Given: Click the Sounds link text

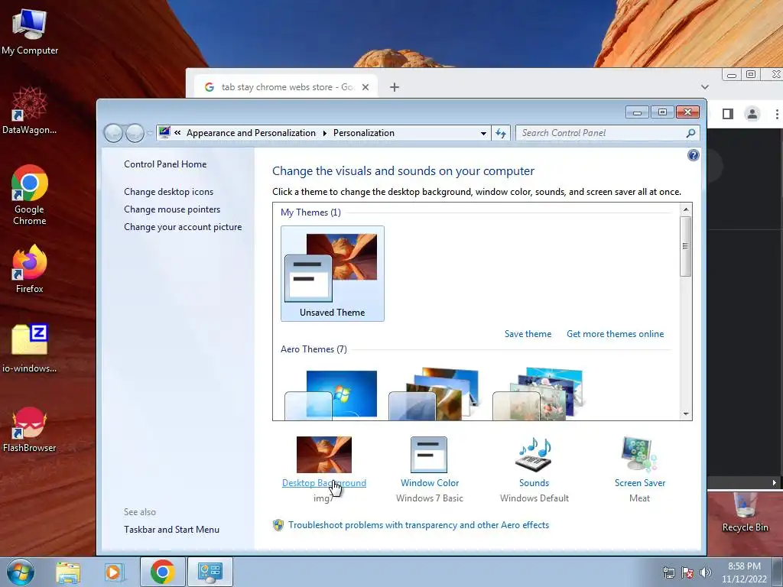Looking at the screenshot, I should click(534, 483).
